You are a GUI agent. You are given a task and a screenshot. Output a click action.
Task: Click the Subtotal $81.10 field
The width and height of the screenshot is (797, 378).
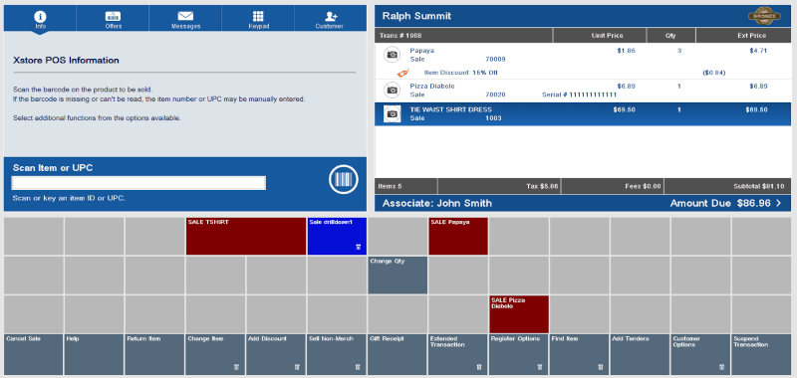coord(728,186)
